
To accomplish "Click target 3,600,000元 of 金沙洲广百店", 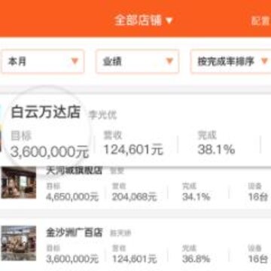I will [72, 259].
